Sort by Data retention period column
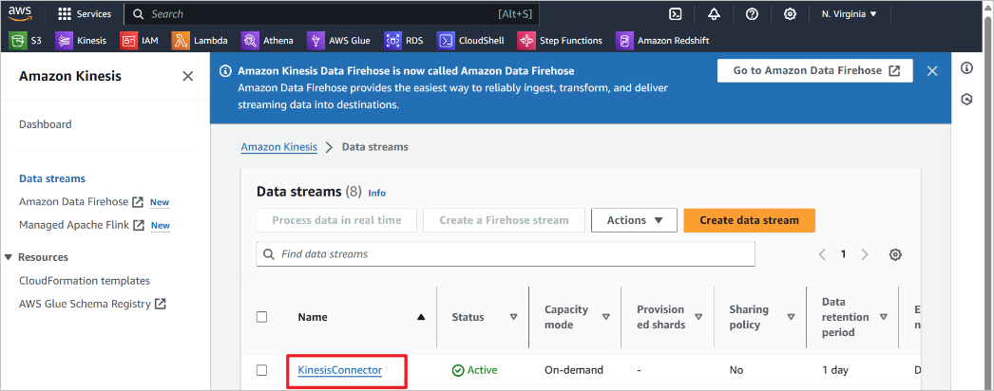 [883, 318]
